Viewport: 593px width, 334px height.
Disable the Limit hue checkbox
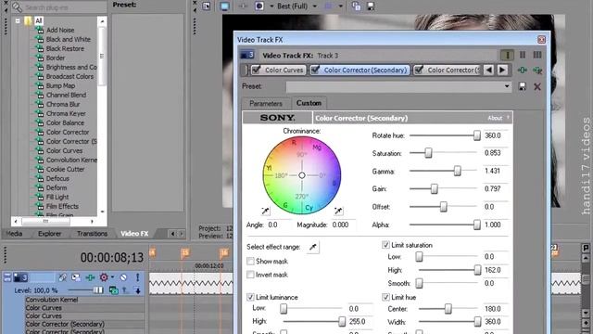(385, 297)
